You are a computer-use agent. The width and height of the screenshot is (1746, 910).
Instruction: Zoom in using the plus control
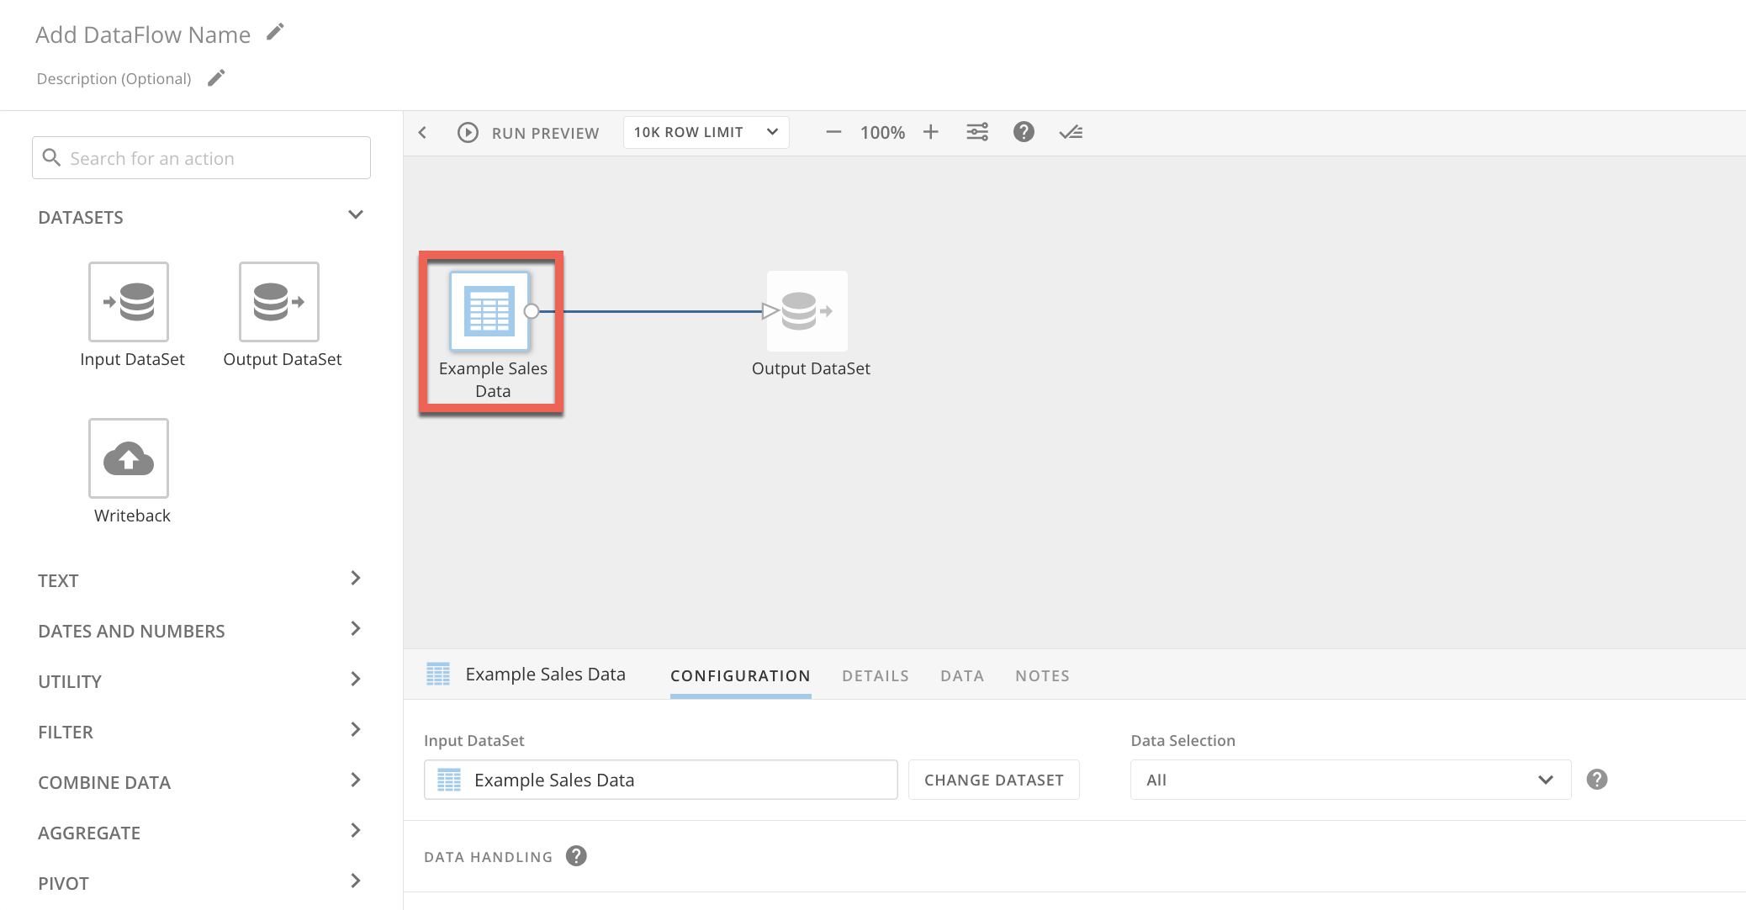pyautogui.click(x=931, y=132)
